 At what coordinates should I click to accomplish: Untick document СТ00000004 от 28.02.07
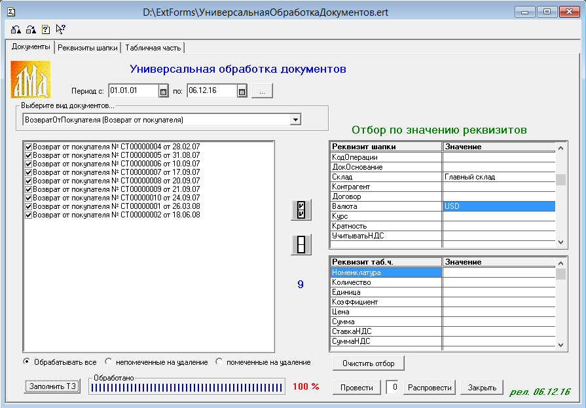(x=28, y=147)
